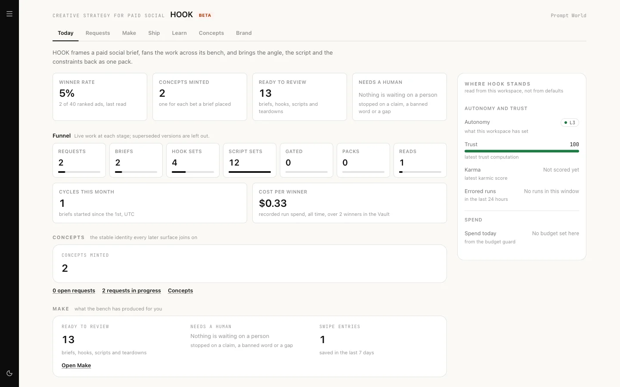Click the Concepts Minted top summary card
620x387 pixels.
pyautogui.click(x=200, y=97)
